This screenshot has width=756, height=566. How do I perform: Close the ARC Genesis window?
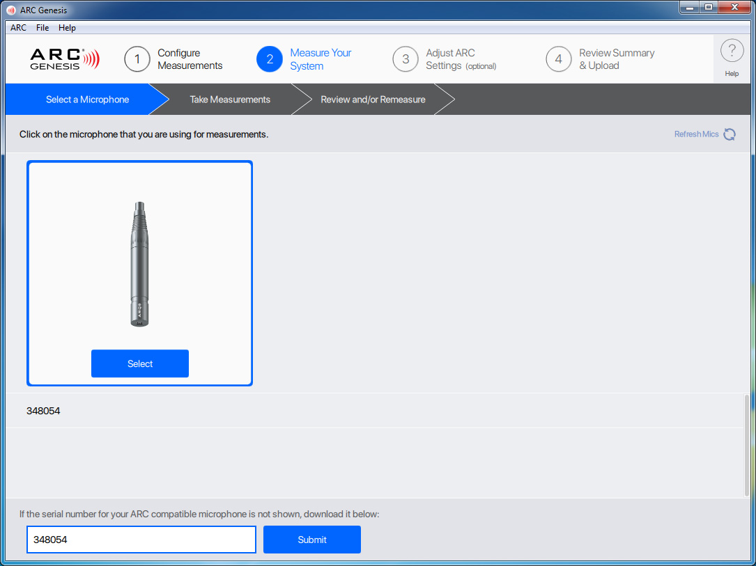(734, 7)
